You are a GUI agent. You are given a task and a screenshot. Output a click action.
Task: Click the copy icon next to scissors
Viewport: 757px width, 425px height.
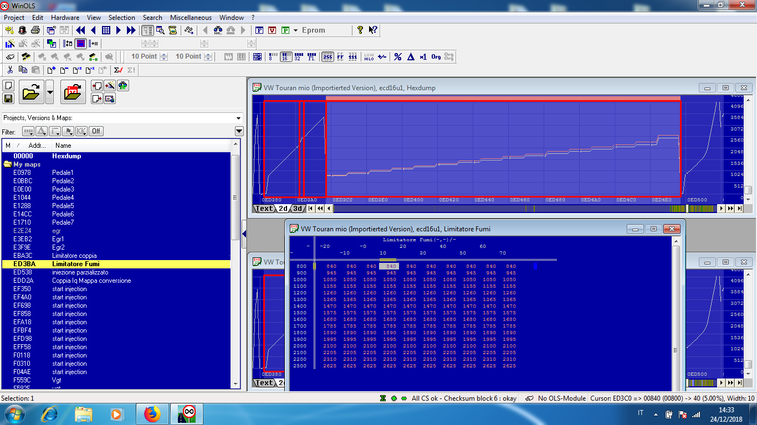23,70
